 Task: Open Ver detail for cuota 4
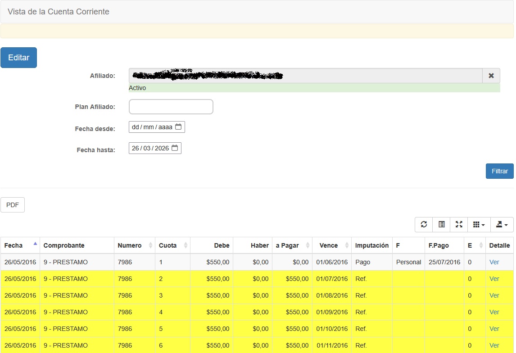coord(494,312)
